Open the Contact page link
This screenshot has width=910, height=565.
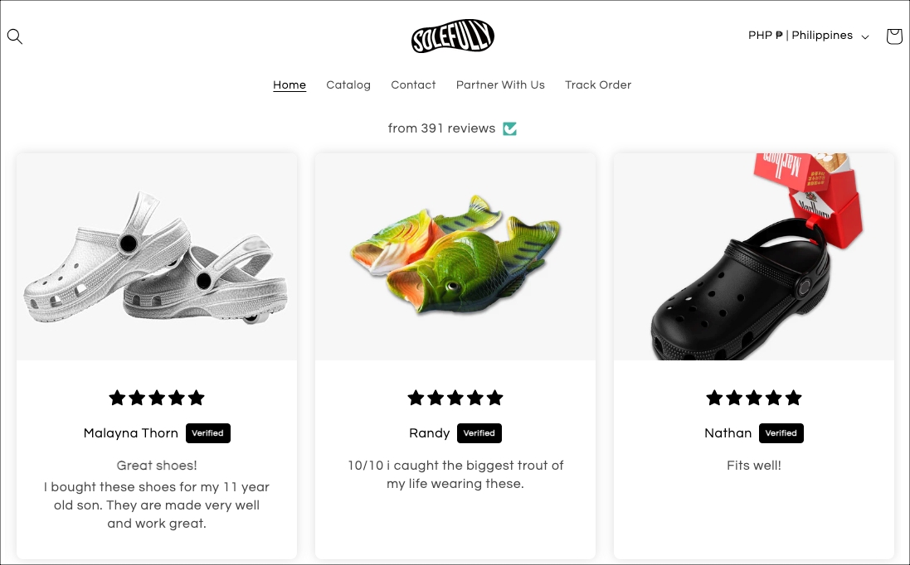(413, 85)
